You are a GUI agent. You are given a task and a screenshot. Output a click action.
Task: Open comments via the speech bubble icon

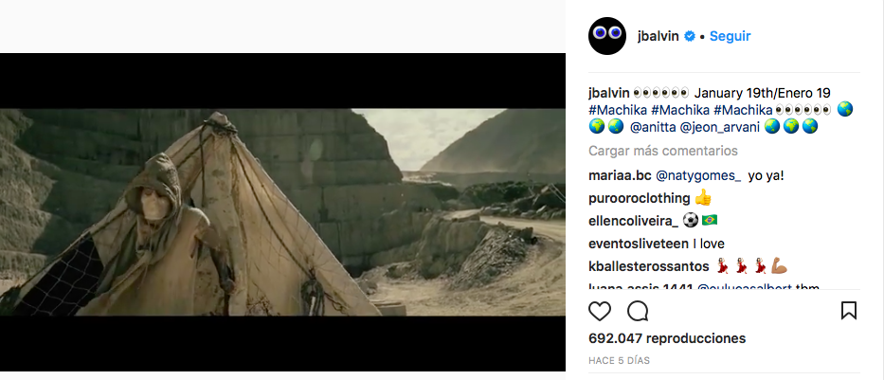(x=638, y=311)
